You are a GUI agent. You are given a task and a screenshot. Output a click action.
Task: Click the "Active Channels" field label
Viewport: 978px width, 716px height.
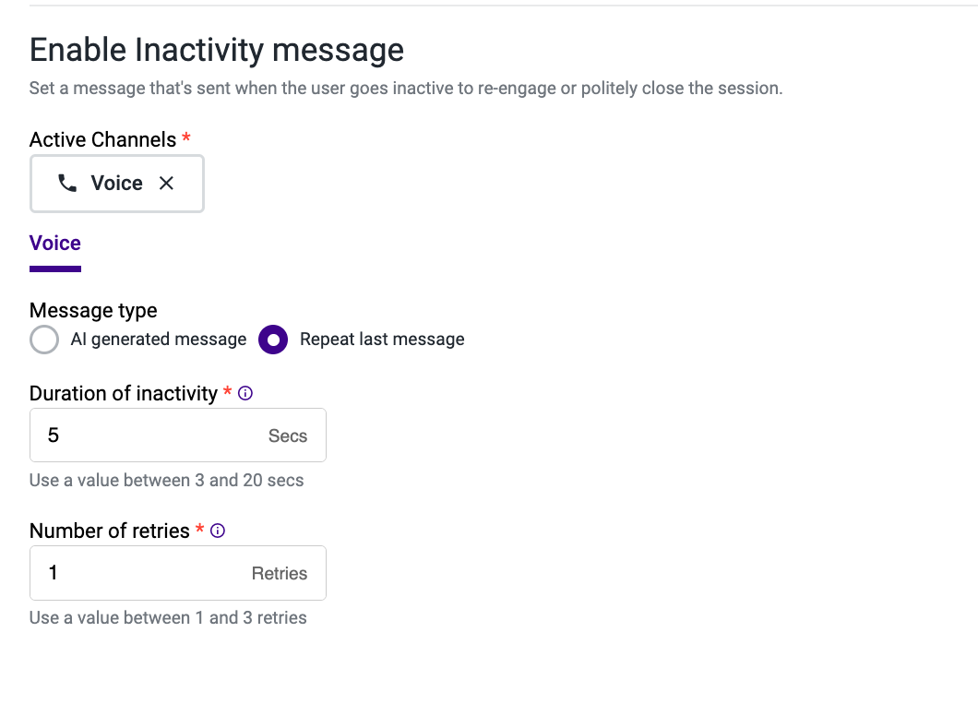click(x=103, y=139)
